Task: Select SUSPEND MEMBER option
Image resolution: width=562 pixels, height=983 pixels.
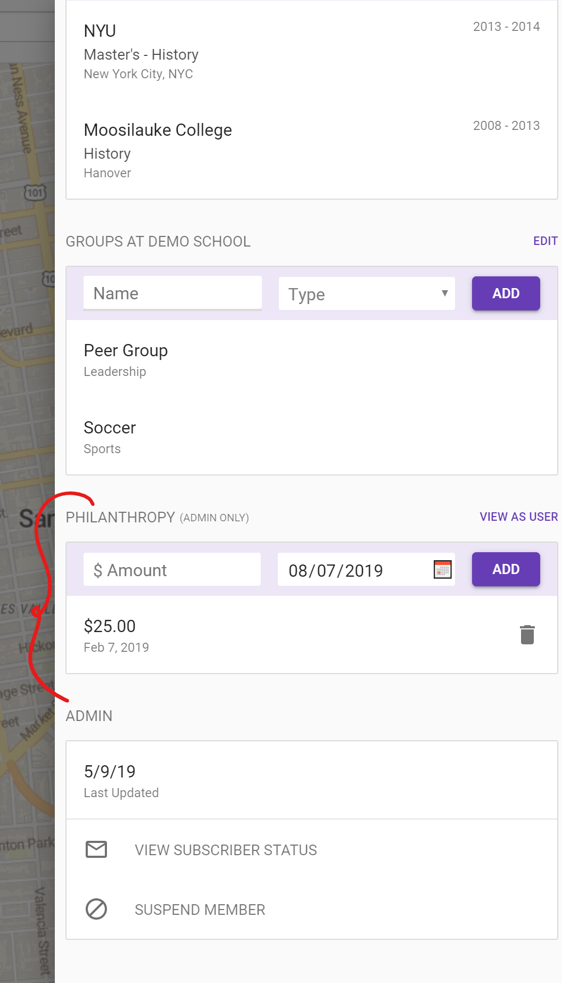Action: pos(200,910)
